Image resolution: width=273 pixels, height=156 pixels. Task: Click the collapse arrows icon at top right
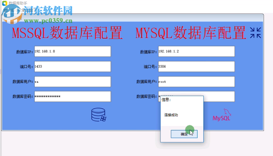[x=255, y=32]
